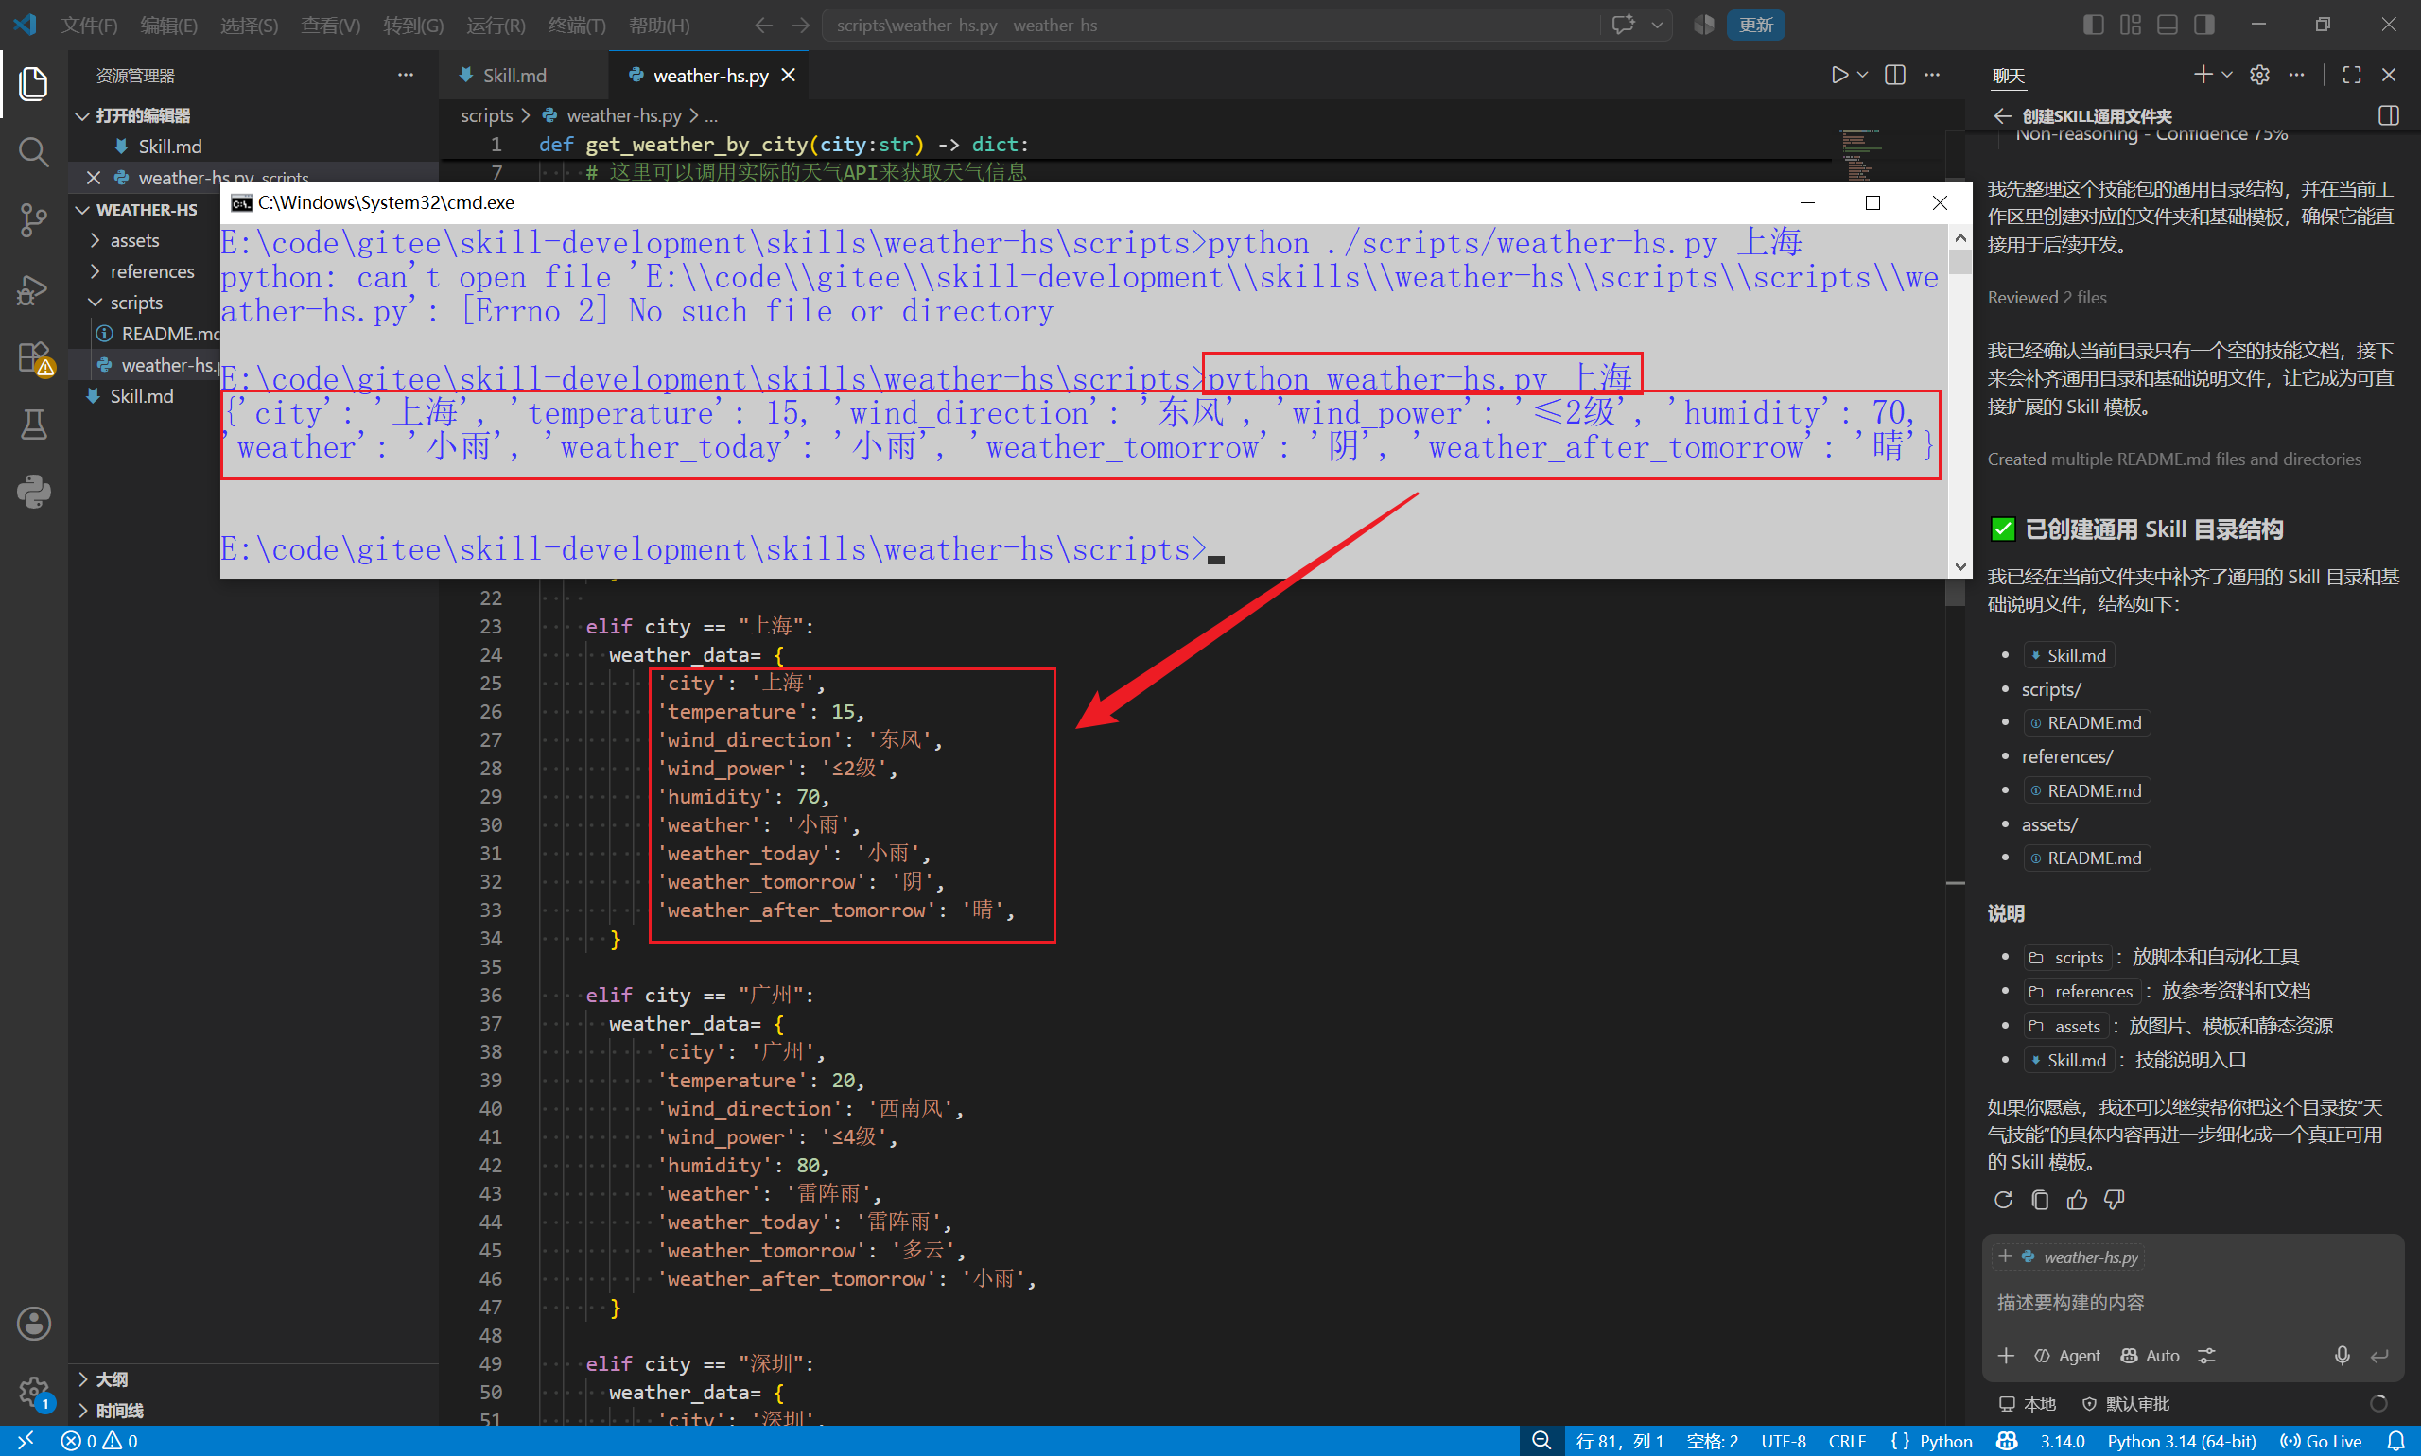Open tools configuration sliders in chat
The image size is (2421, 1456).
pos(2206,1355)
